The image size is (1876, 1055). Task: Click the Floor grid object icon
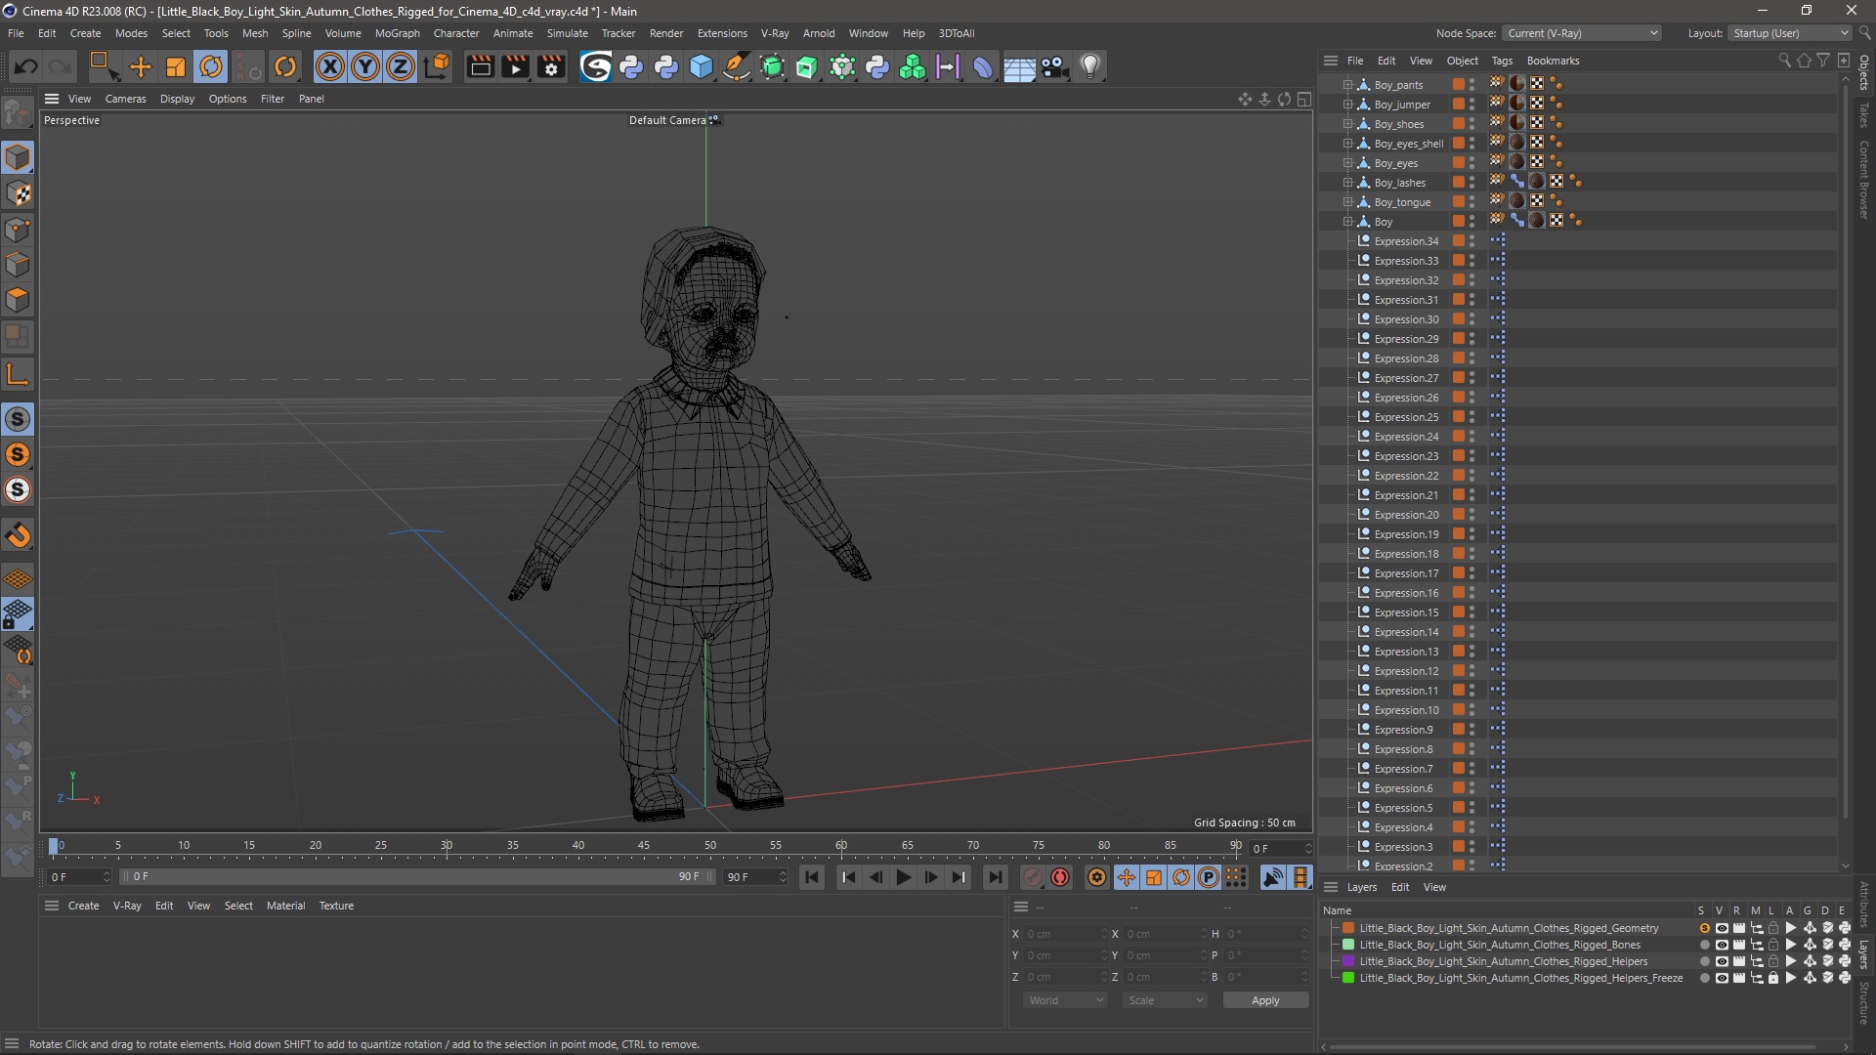1019,66
